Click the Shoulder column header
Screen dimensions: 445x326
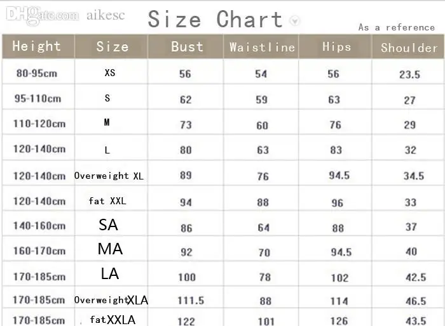408,47
